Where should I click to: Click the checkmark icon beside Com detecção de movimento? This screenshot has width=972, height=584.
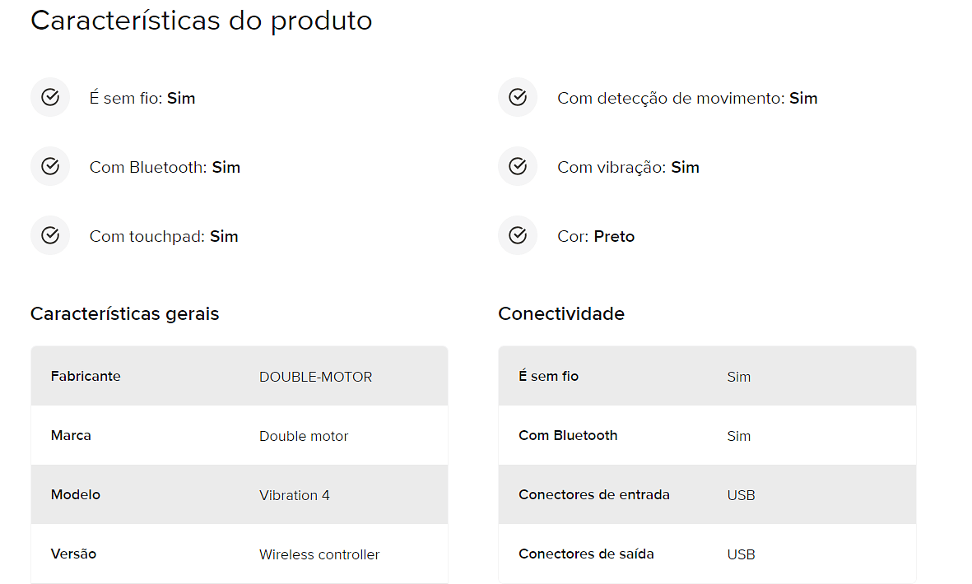(x=518, y=97)
